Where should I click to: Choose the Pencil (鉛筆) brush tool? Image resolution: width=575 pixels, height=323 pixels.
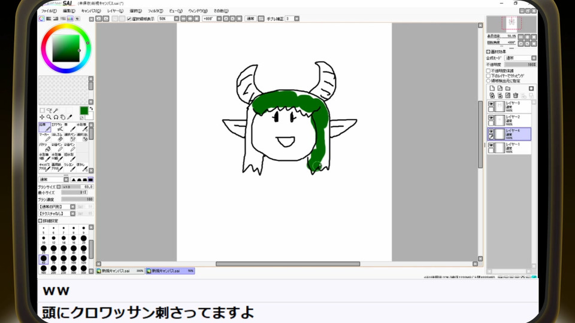[x=45, y=127]
